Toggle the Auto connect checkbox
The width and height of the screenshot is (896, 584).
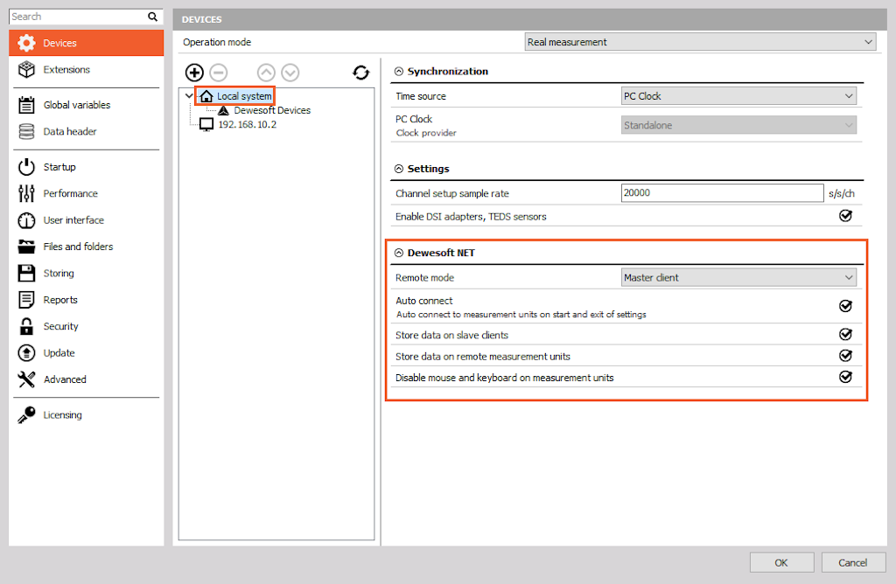846,306
